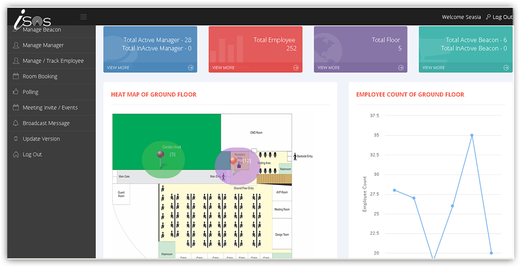Click the Guard Room on floor map

click(121, 194)
